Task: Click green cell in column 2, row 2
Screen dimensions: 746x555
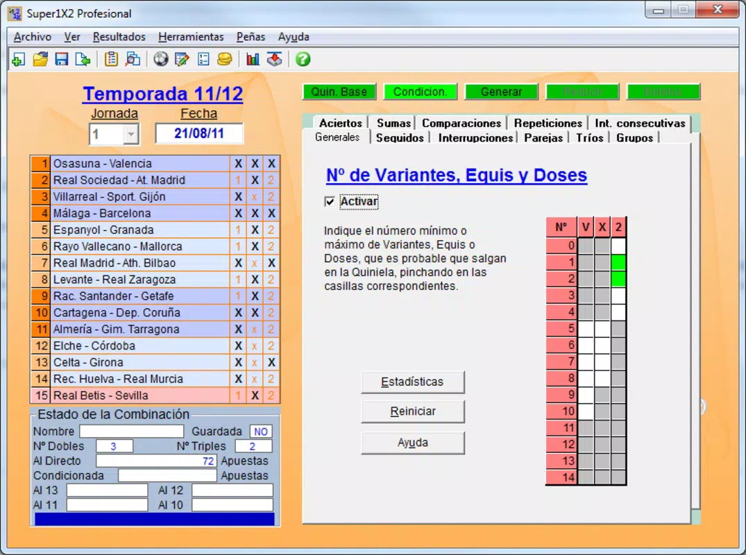Action: [618, 279]
